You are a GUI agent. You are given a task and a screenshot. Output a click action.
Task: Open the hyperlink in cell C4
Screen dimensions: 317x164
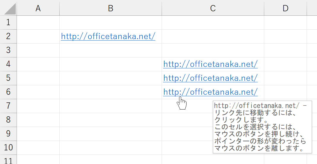pyautogui.click(x=211, y=64)
